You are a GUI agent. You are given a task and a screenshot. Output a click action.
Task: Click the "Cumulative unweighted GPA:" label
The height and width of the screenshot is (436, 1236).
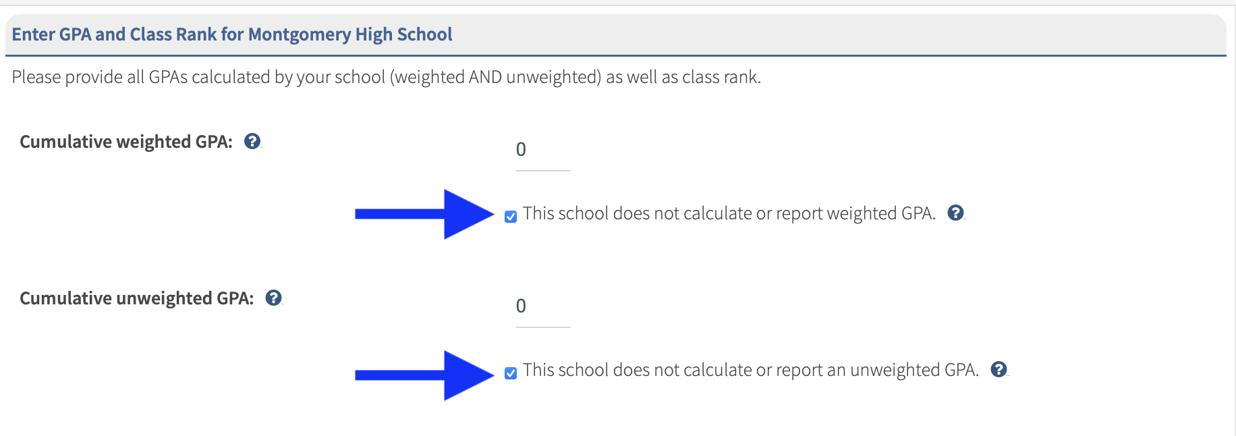click(136, 298)
